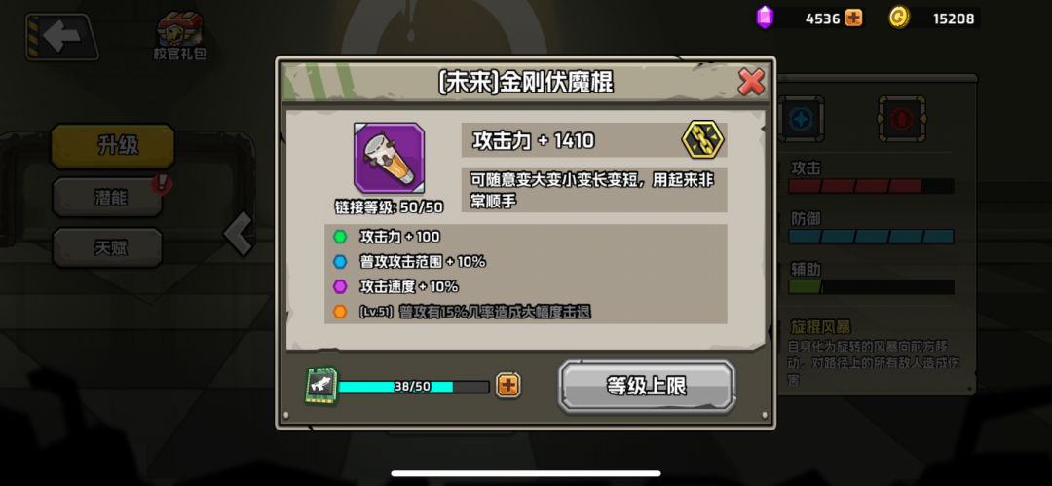The image size is (1052, 486).
Task: Tap the gold coin icon
Action: [899, 18]
